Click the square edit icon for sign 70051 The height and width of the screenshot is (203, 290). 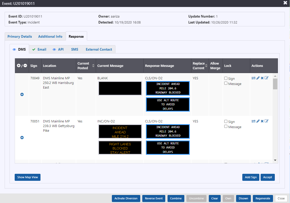pyautogui.click(x=266, y=121)
